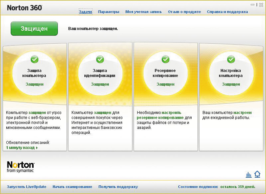Click 'Защищен' status under Настройка компьютера
This screenshot has width=266, height=194.
coord(231,84)
